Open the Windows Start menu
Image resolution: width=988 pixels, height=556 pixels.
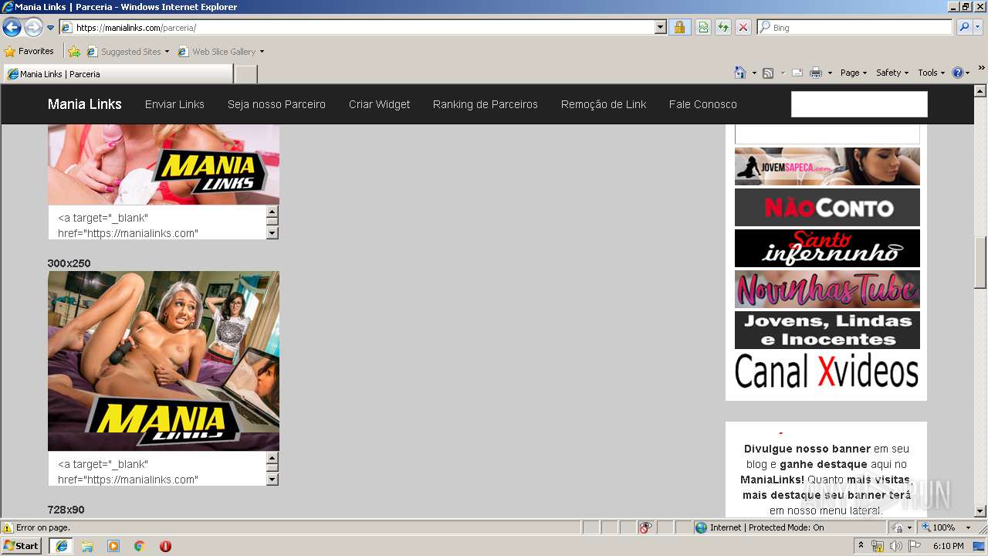coord(22,546)
